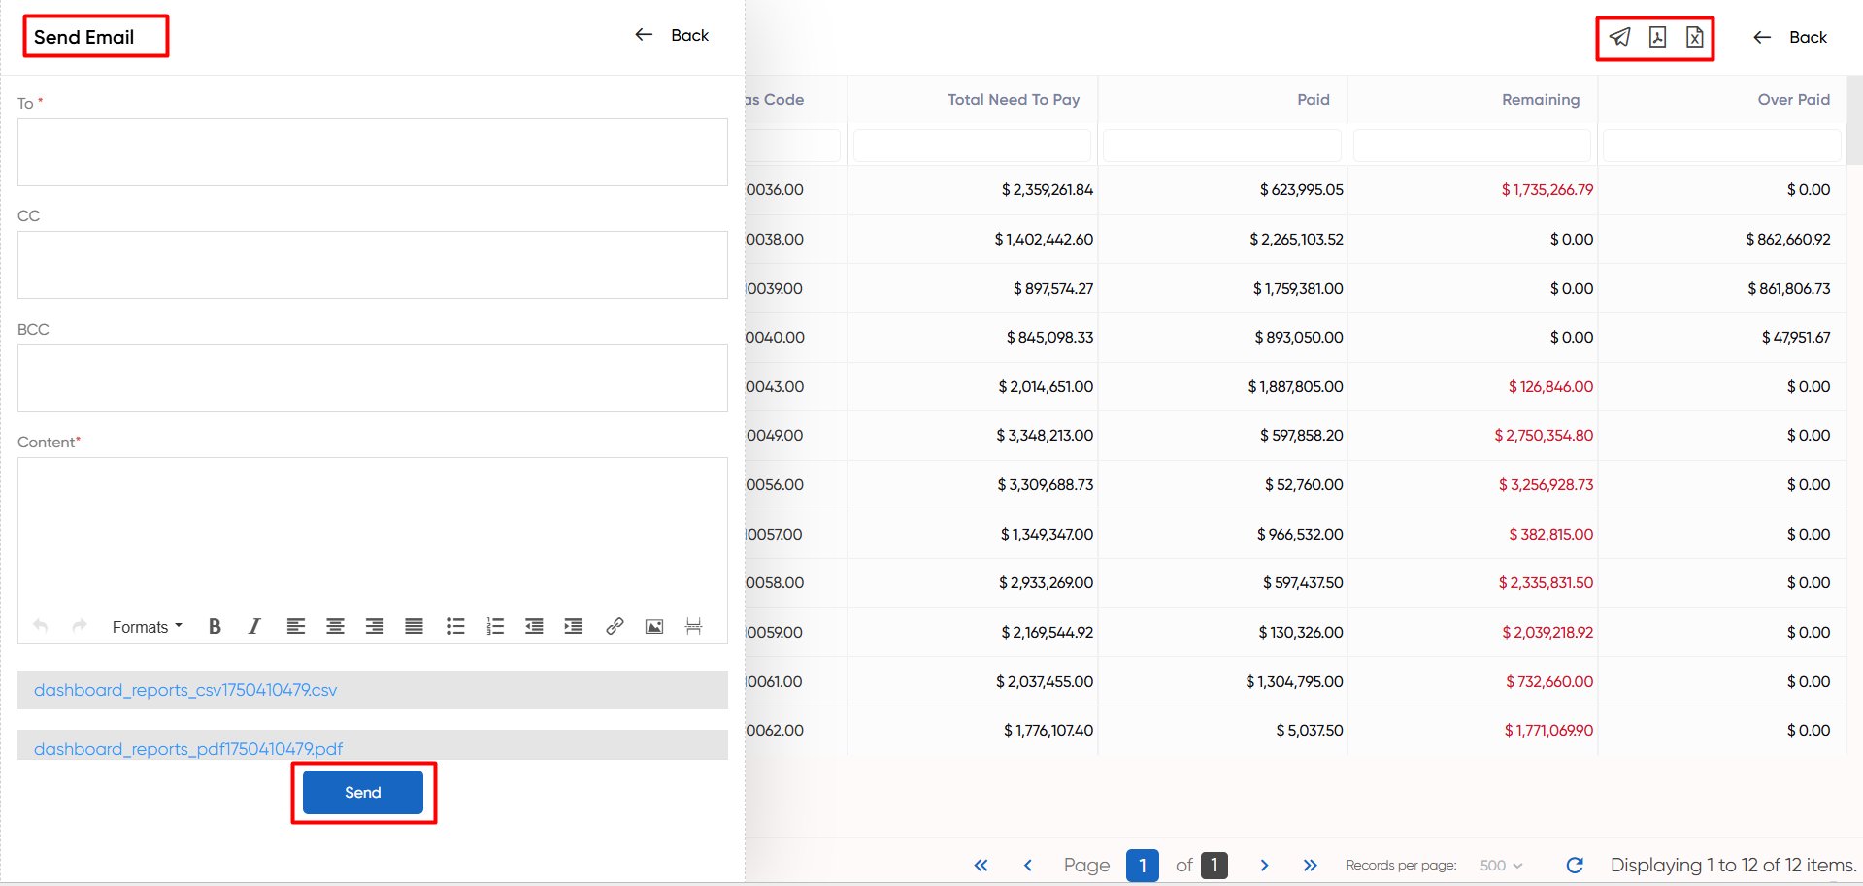Focus the To recipients field

pos(373,152)
